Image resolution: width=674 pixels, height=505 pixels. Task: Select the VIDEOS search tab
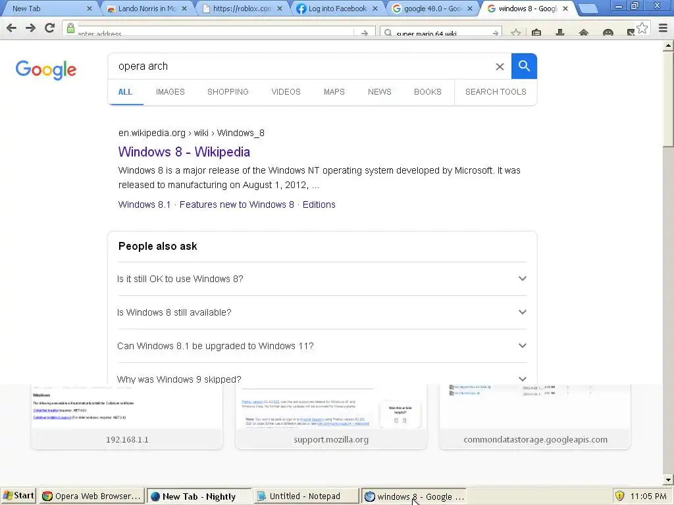click(x=286, y=92)
